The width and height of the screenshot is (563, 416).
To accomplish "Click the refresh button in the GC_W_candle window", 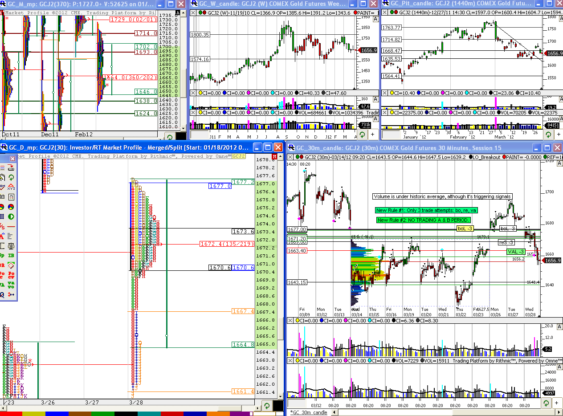I will point(362,134).
